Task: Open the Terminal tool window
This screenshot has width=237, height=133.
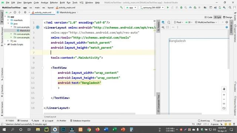Action: click(x=23, y=121)
